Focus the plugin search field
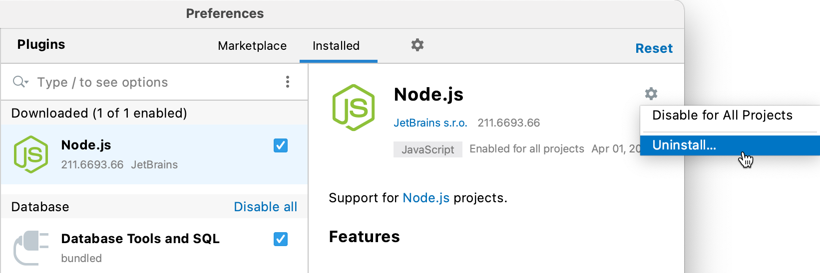Screen dimensions: 820x273 150,82
